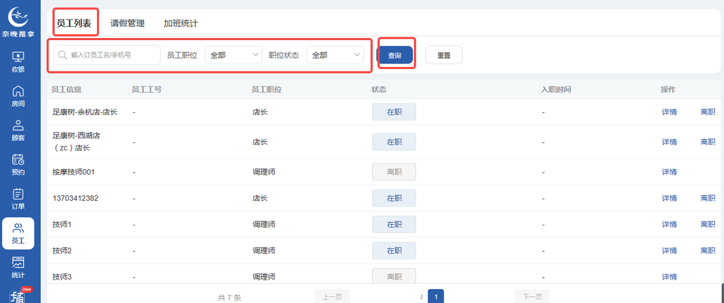Click 离职 for 13703412382
Image resolution: width=724 pixels, height=303 pixels.
(708, 198)
